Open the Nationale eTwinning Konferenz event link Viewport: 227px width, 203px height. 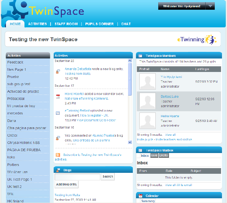tap(87, 99)
